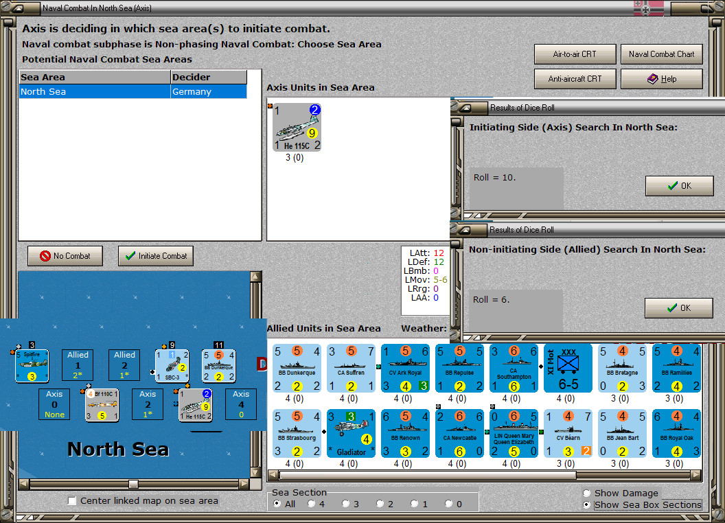Enable Center linked map on sea area
Viewport: 725px width, 523px height.
click(71, 501)
